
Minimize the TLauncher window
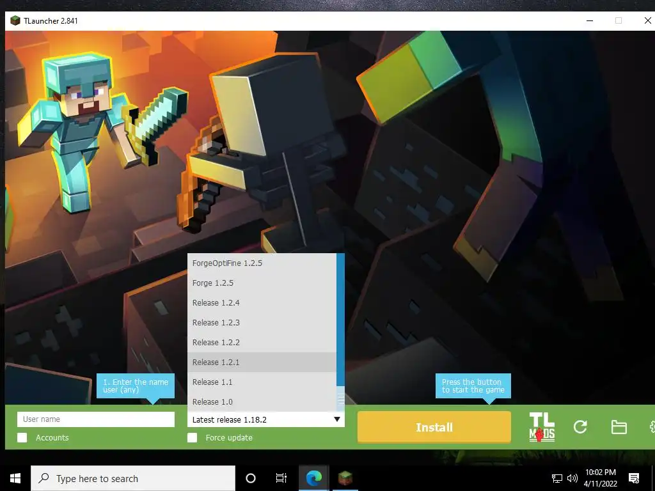tap(589, 20)
